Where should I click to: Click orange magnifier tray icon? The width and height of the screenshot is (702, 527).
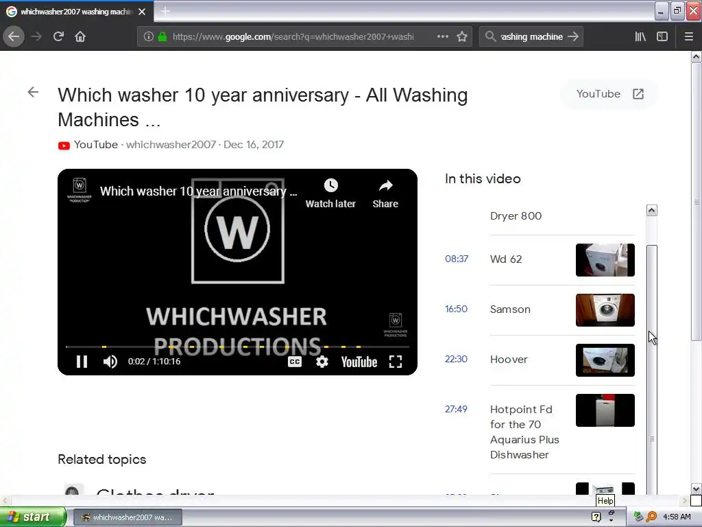(x=651, y=517)
